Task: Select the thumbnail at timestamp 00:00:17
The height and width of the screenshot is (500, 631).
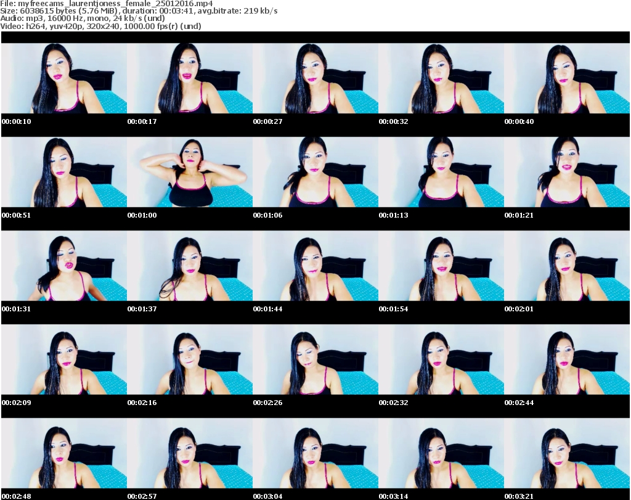Action: pyautogui.click(x=190, y=78)
